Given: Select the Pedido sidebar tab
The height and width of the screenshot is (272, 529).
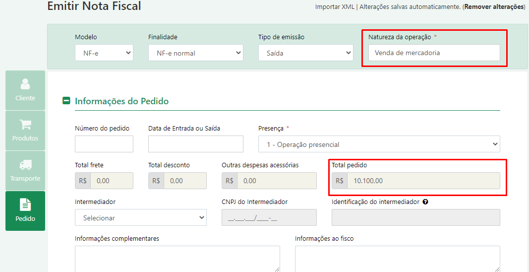Looking at the screenshot, I should pyautogui.click(x=25, y=211).
